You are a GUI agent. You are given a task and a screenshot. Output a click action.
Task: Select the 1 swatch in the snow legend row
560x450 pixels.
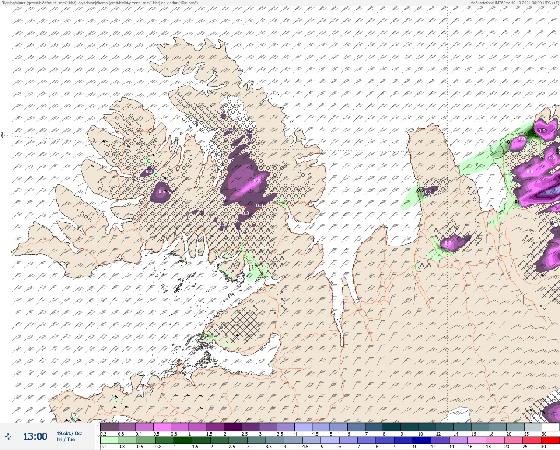(197, 427)
